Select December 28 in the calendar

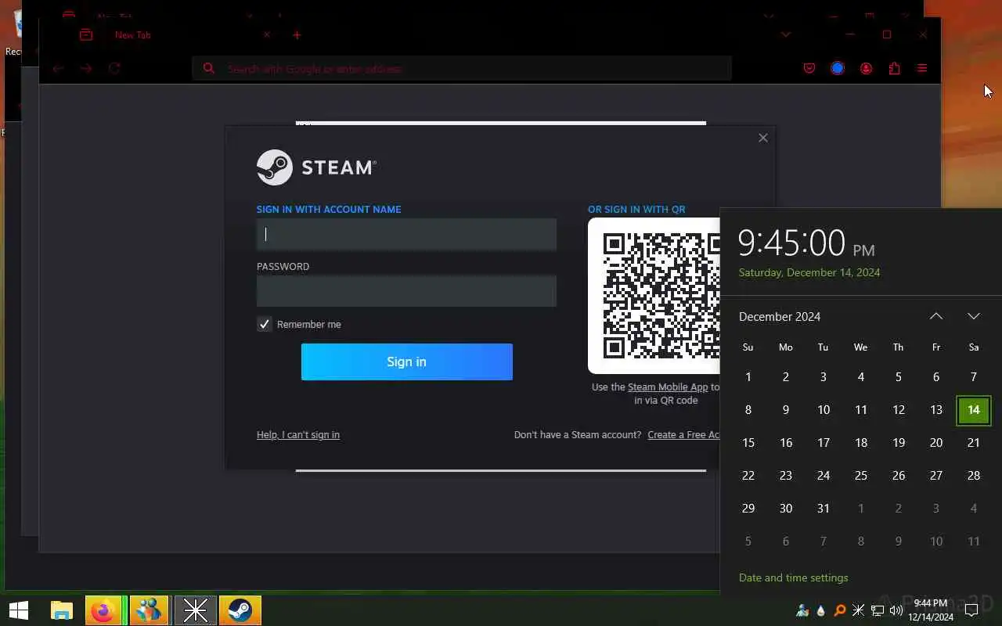click(x=974, y=476)
